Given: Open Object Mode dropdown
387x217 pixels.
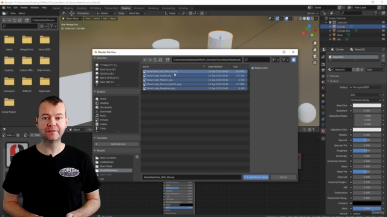Looking at the screenshot, I should click(x=72, y=19).
